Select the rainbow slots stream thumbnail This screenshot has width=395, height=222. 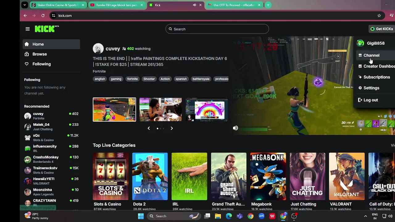click(207, 109)
